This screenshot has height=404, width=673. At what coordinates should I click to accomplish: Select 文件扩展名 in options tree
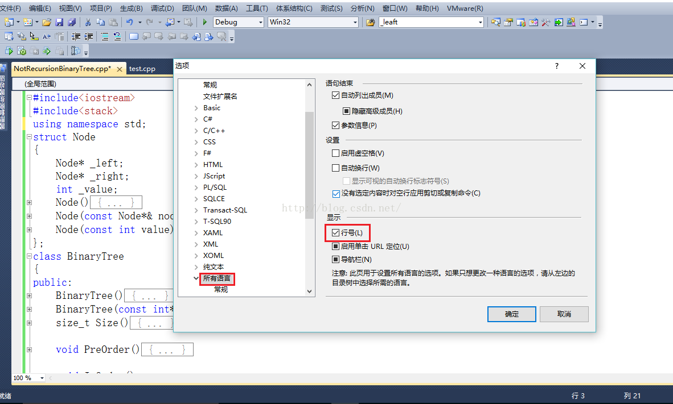pos(220,97)
